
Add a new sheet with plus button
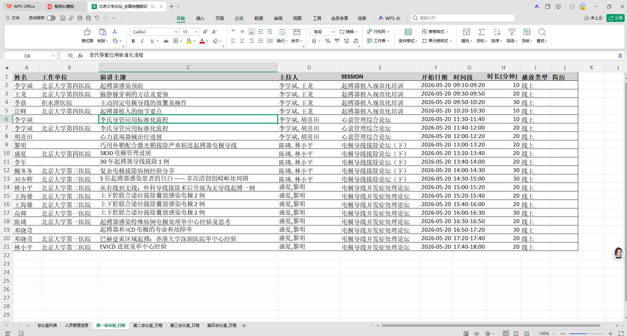point(244,326)
